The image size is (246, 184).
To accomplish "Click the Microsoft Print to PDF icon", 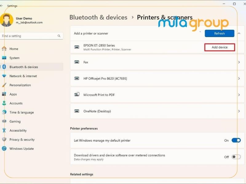I will [77, 94].
